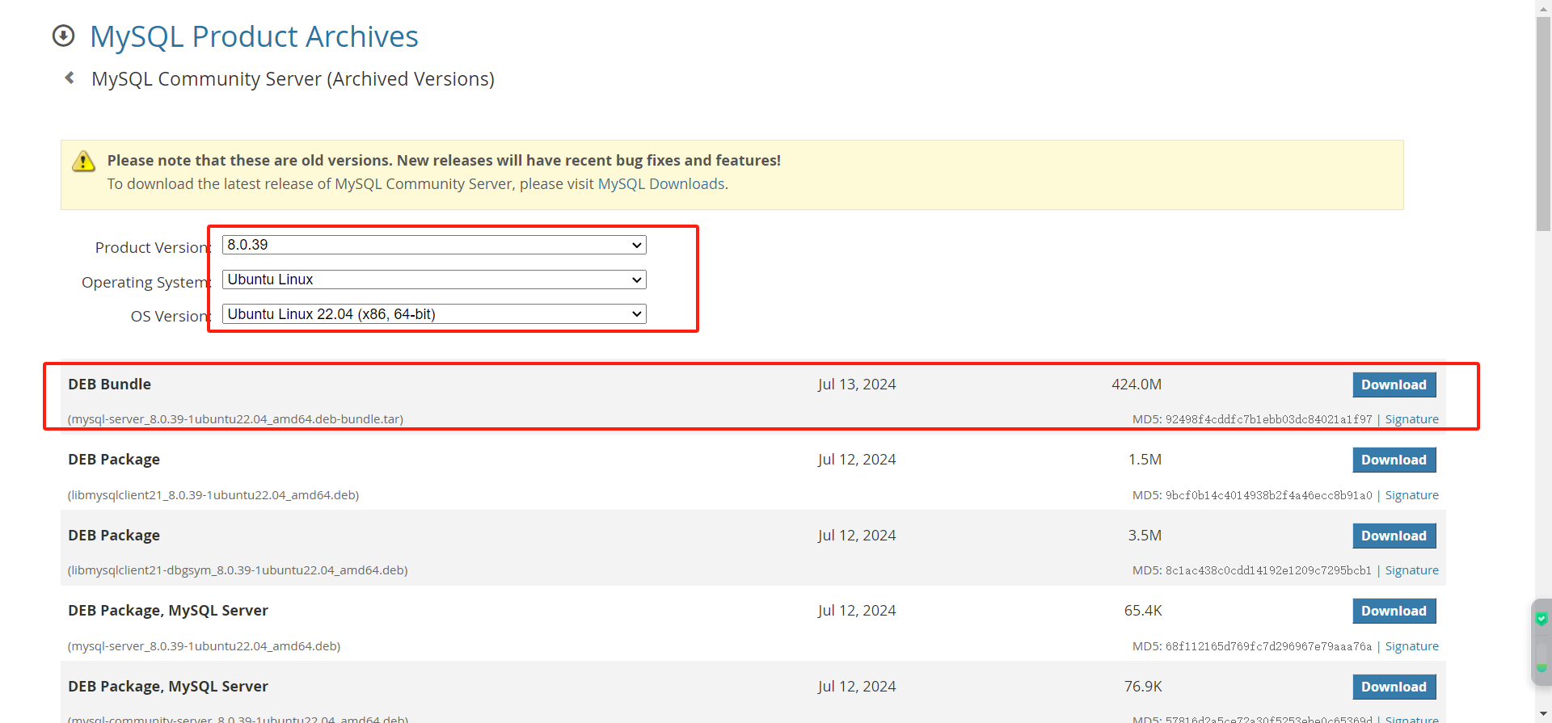The width and height of the screenshot is (1552, 723).
Task: Open MySQL Product Archives title link
Action: click(254, 36)
